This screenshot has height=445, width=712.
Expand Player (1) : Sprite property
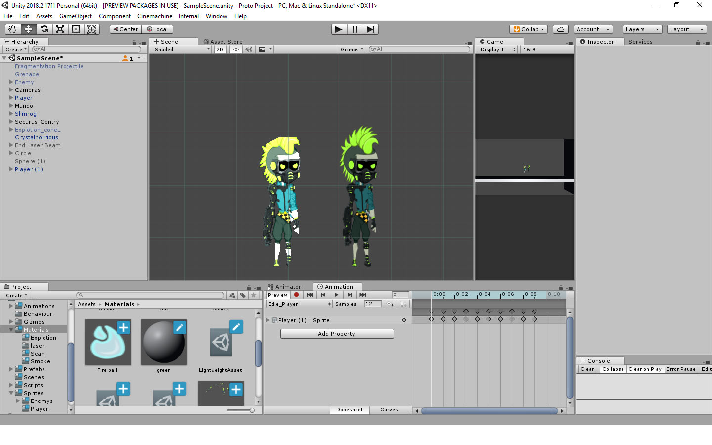pos(268,320)
